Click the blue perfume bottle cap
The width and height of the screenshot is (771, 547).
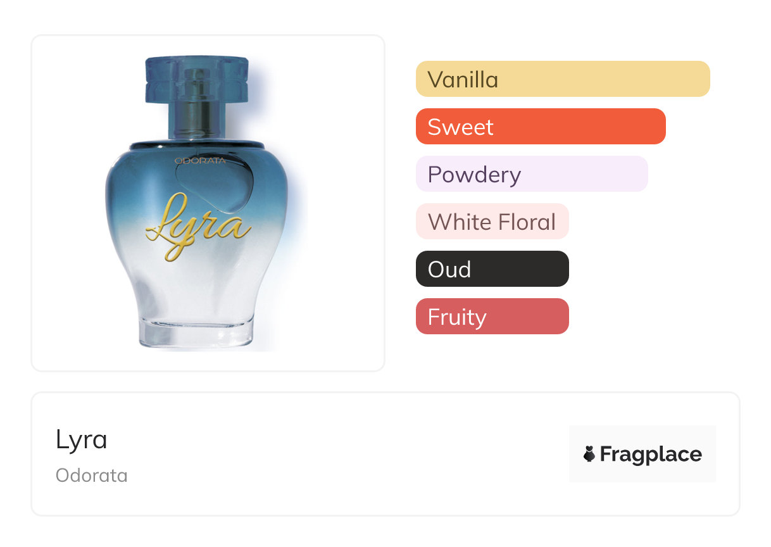(196, 78)
